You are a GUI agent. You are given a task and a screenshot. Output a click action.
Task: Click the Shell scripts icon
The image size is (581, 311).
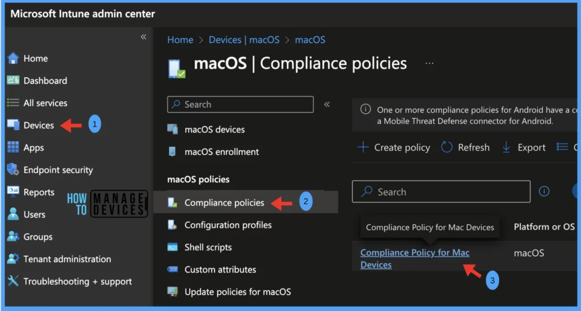coord(172,247)
